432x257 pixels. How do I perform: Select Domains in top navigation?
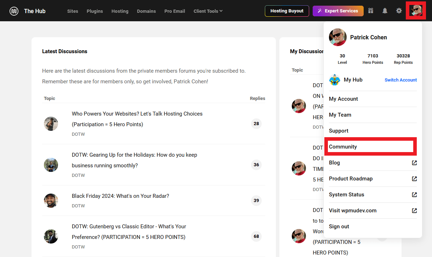coord(147,11)
